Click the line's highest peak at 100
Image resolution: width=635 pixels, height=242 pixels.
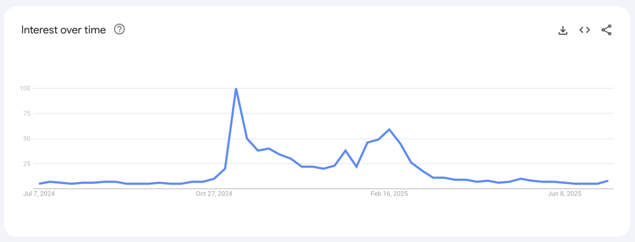click(x=236, y=89)
